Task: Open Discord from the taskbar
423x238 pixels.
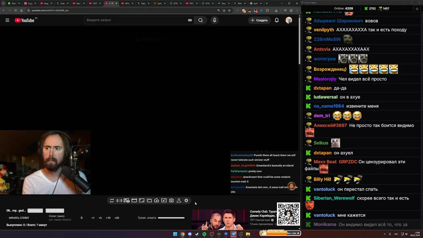Action: click(x=190, y=234)
